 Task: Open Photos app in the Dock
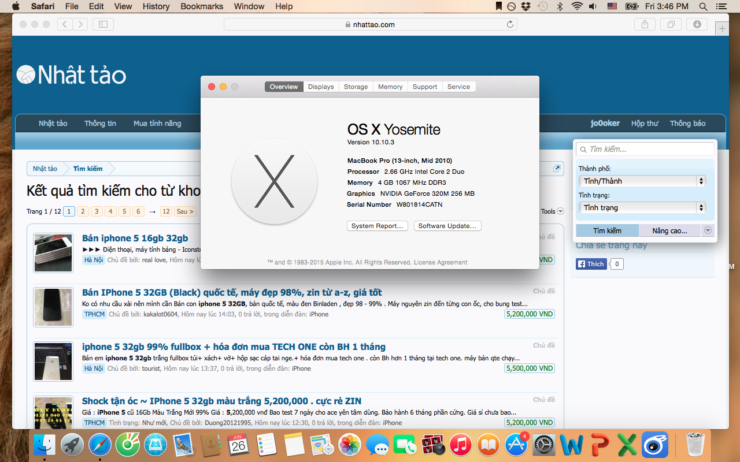click(x=350, y=445)
